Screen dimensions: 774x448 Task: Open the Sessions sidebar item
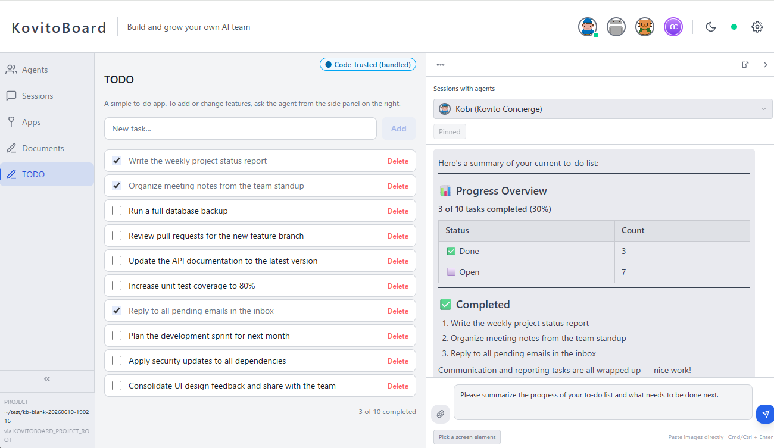[47, 96]
